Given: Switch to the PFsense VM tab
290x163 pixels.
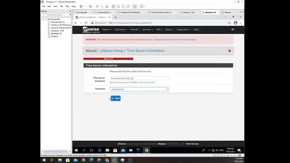Looking at the screenshot, I should 227,12.
